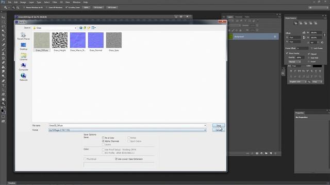
Task: Toggle Resize Windows to Fit option
Action: point(24,8)
